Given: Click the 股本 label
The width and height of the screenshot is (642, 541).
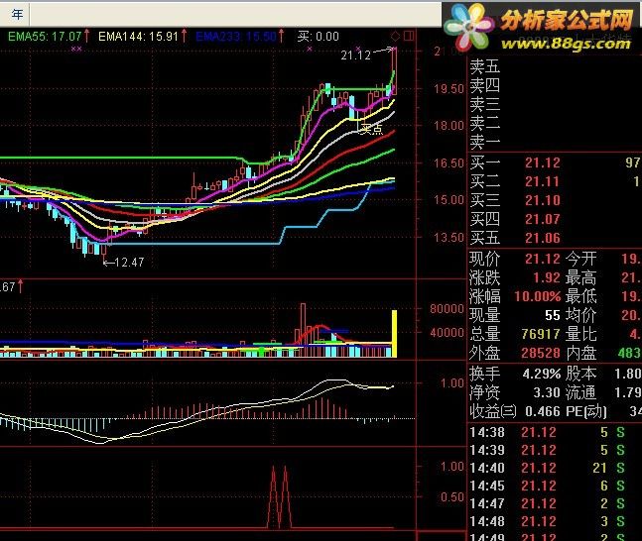Looking at the screenshot, I should click(x=581, y=374).
